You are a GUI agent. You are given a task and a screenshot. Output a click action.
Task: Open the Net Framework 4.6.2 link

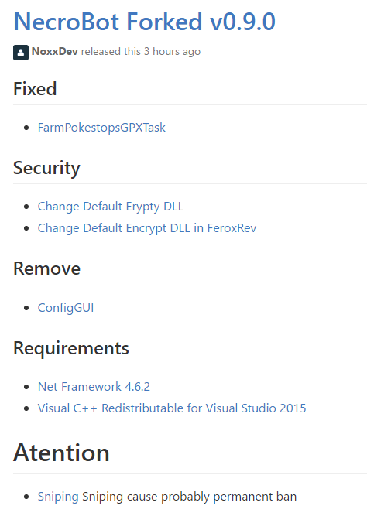pos(94,387)
